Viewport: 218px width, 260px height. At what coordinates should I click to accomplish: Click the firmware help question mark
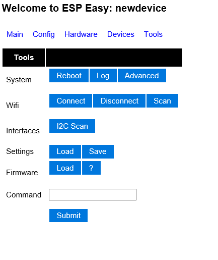point(91,168)
